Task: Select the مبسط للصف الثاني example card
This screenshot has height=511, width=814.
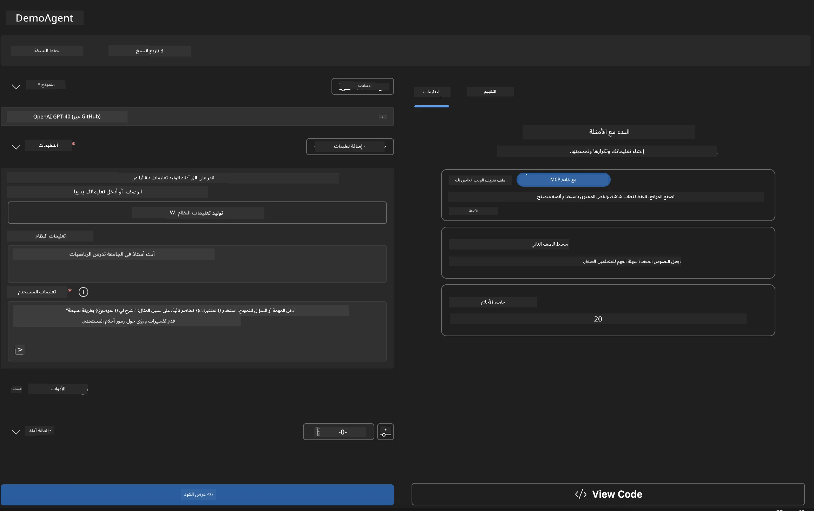Action: click(x=608, y=253)
